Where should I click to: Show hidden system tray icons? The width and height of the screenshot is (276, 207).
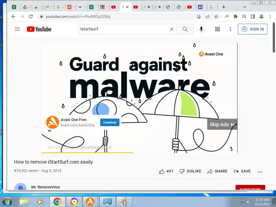236,202
